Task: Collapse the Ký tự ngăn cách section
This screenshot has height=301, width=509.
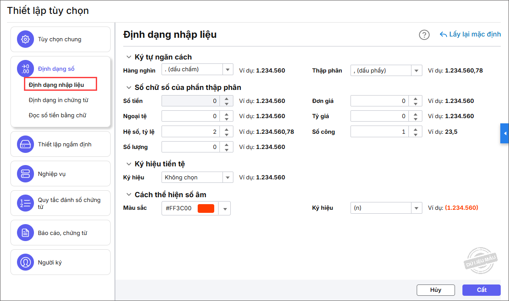Action: (128, 57)
